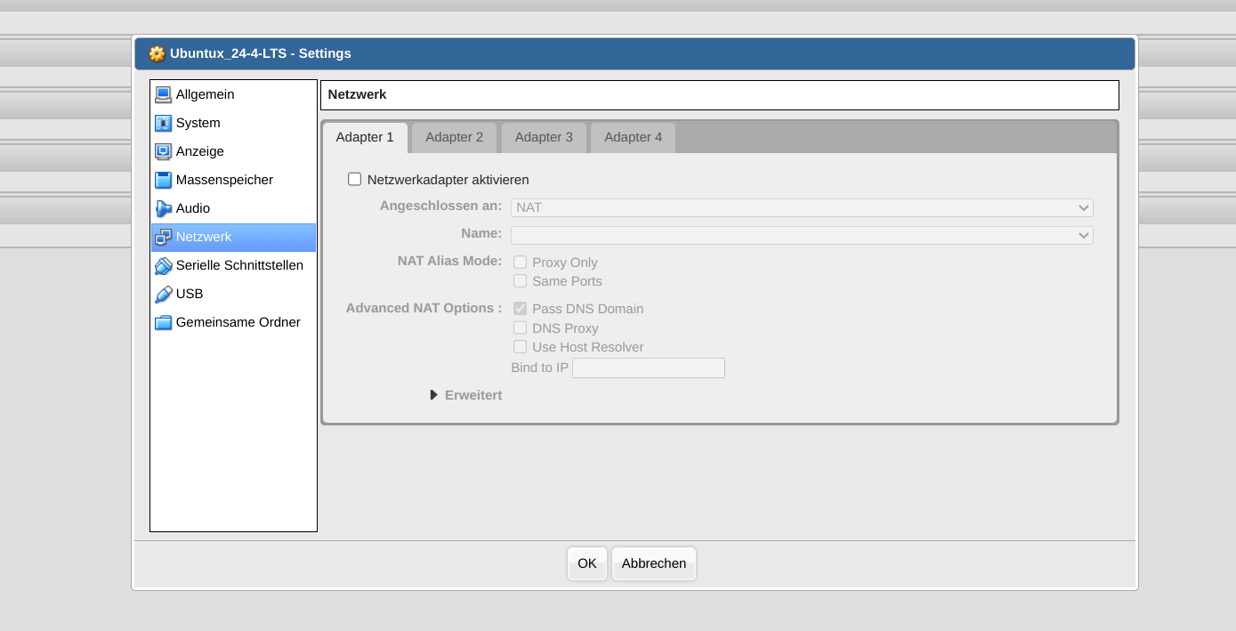Enable the Netzwerkadapter aktivieren checkbox

point(355,180)
